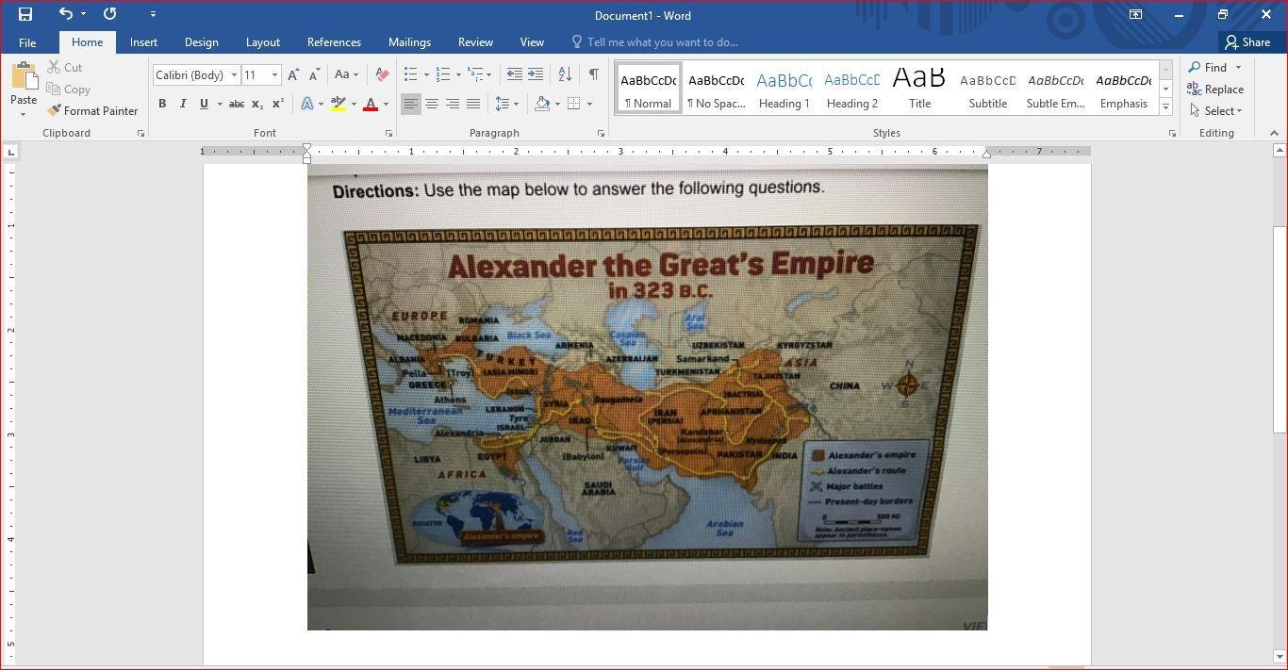Select the Center alignment icon
This screenshot has height=670, width=1288.
click(x=431, y=104)
